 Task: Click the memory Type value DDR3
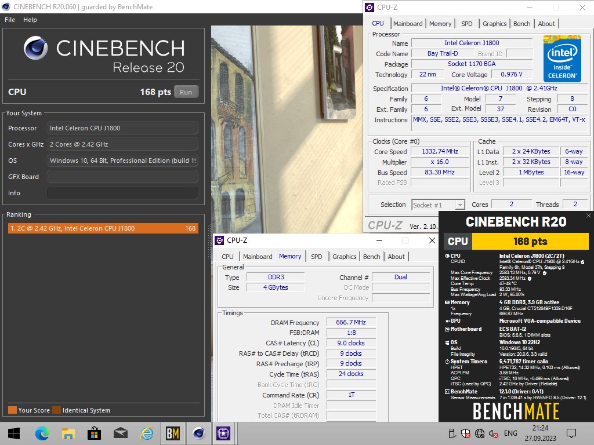tap(276, 277)
